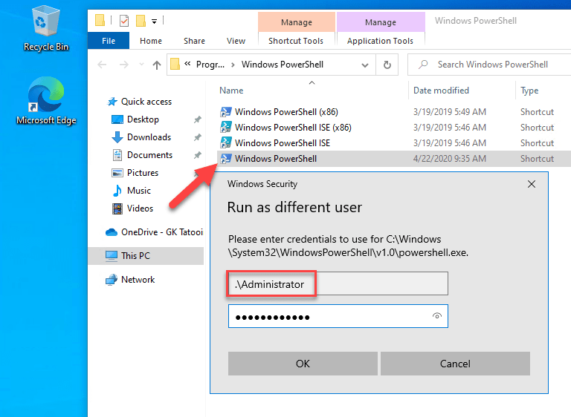Click the Windows PowerShell ISE (x86) file icon
Viewport: 571px width, 417px height.
[x=226, y=128]
